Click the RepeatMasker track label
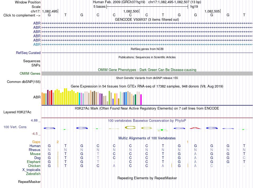The width and height of the screenshot is (253, 188). [29, 182]
